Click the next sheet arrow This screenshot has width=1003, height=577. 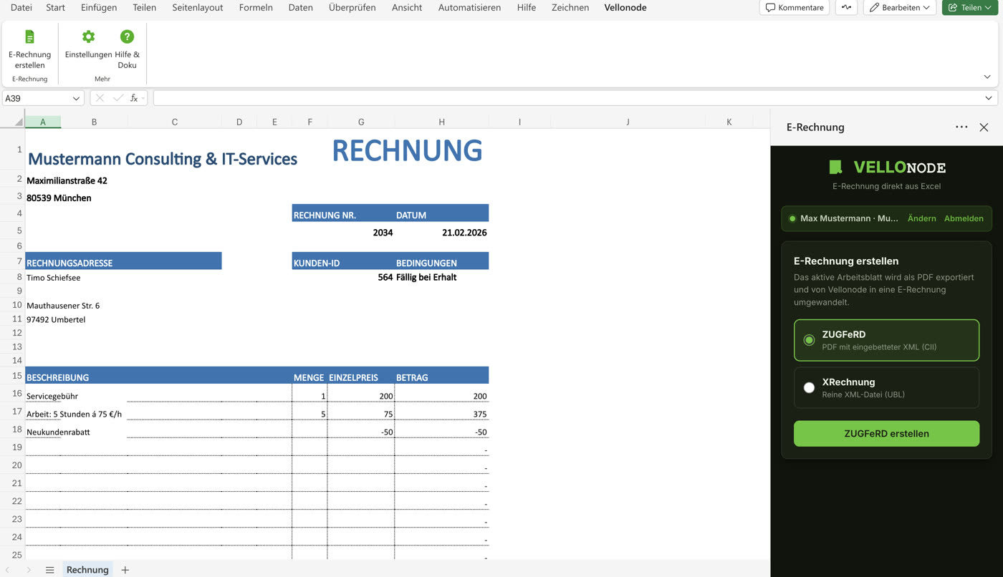click(29, 570)
